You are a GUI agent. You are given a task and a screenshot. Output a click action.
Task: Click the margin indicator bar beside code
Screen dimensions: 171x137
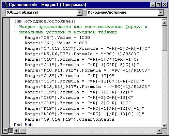[x=6, y=73]
